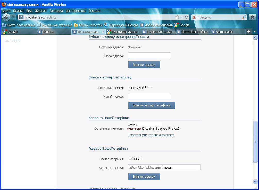The width and height of the screenshot is (259, 190).
Task: Reload the page using the refresh icon
Action: tap(187, 17)
